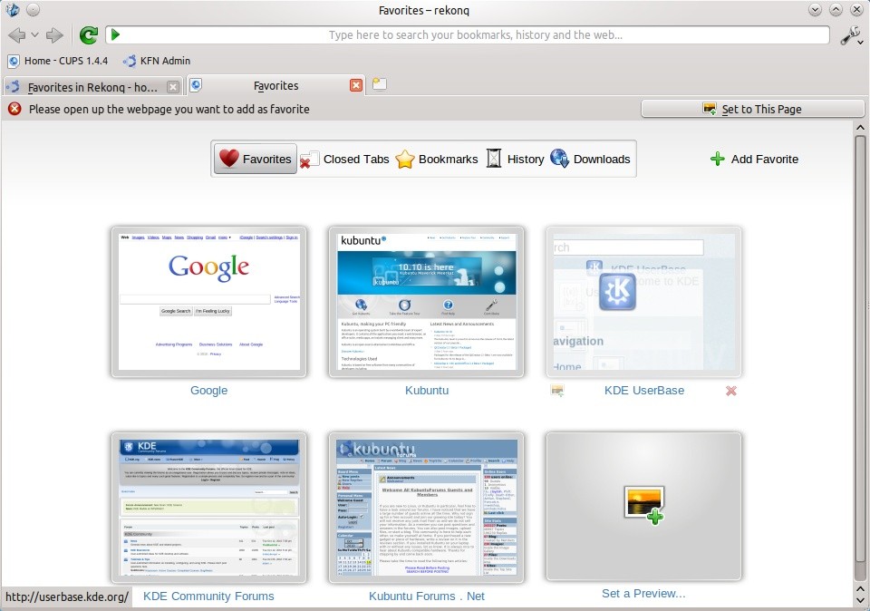Click the forward navigation arrow
Screen dimensions: 870x611
click(54, 35)
